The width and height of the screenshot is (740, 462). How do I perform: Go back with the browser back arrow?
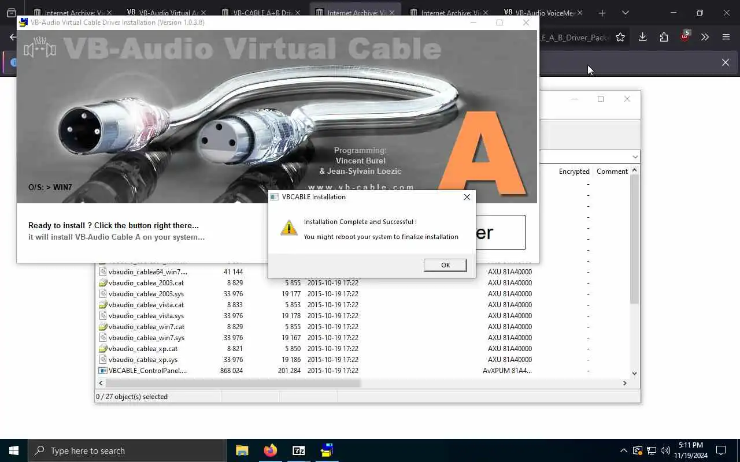(13, 38)
